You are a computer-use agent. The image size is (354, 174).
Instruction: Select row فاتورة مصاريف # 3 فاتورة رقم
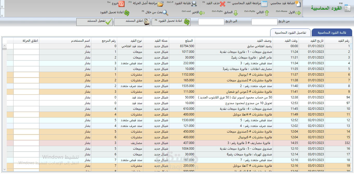point(179,143)
